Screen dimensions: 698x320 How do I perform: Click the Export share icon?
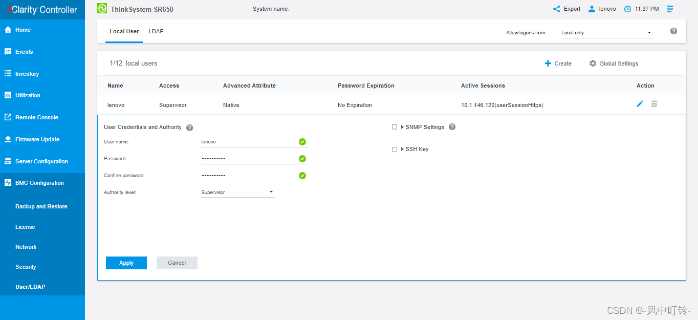click(x=556, y=9)
